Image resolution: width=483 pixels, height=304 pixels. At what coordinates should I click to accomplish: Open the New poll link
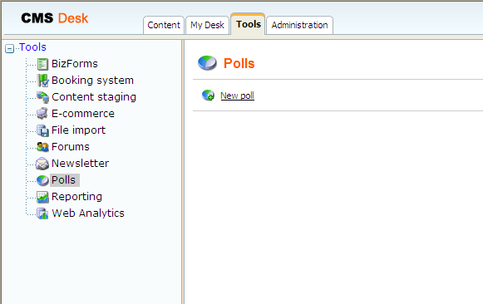[x=237, y=96]
